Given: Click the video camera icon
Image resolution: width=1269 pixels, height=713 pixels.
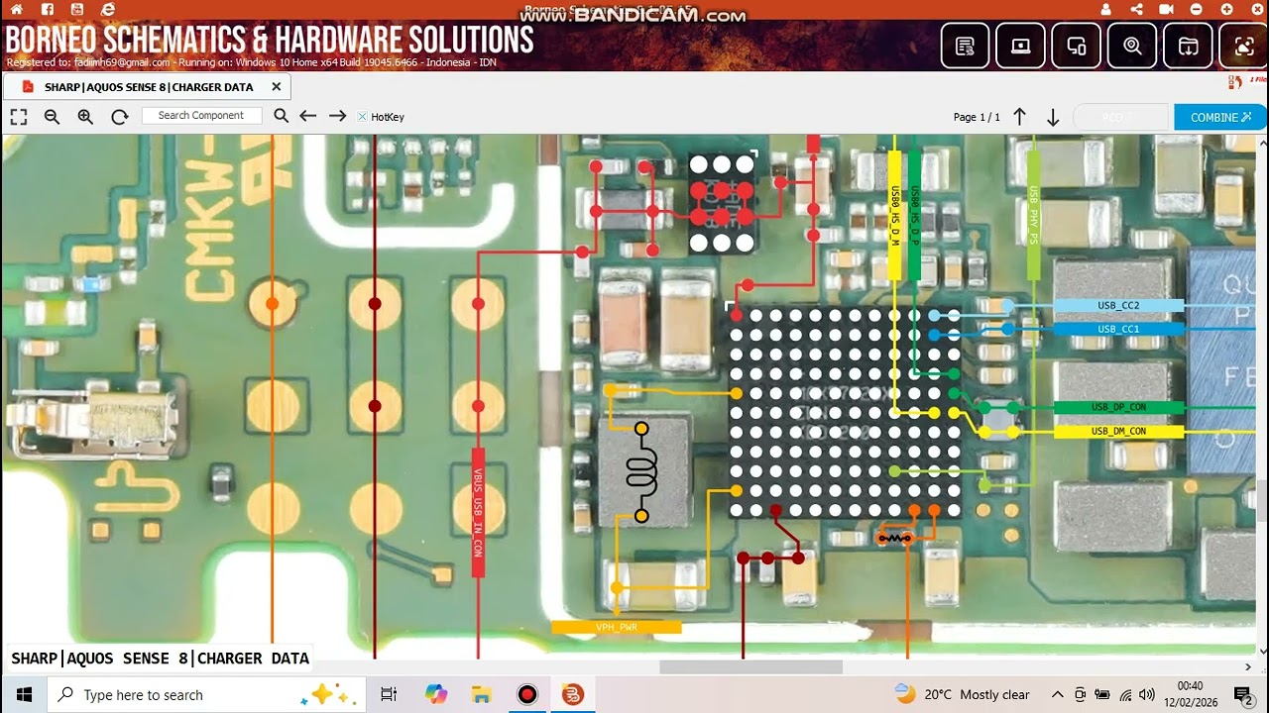Looking at the screenshot, I should 1167,9.
